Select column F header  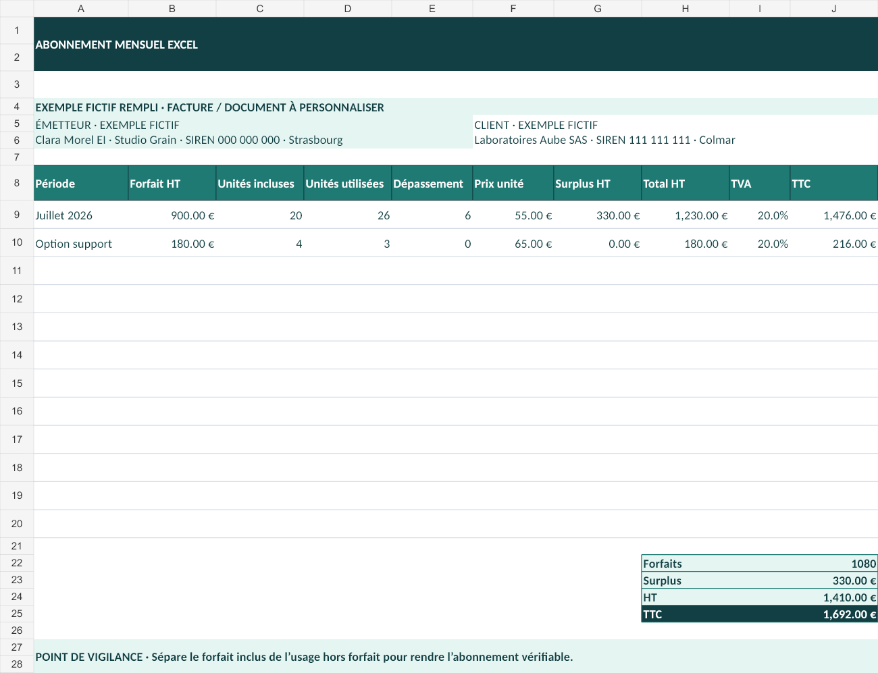point(513,8)
